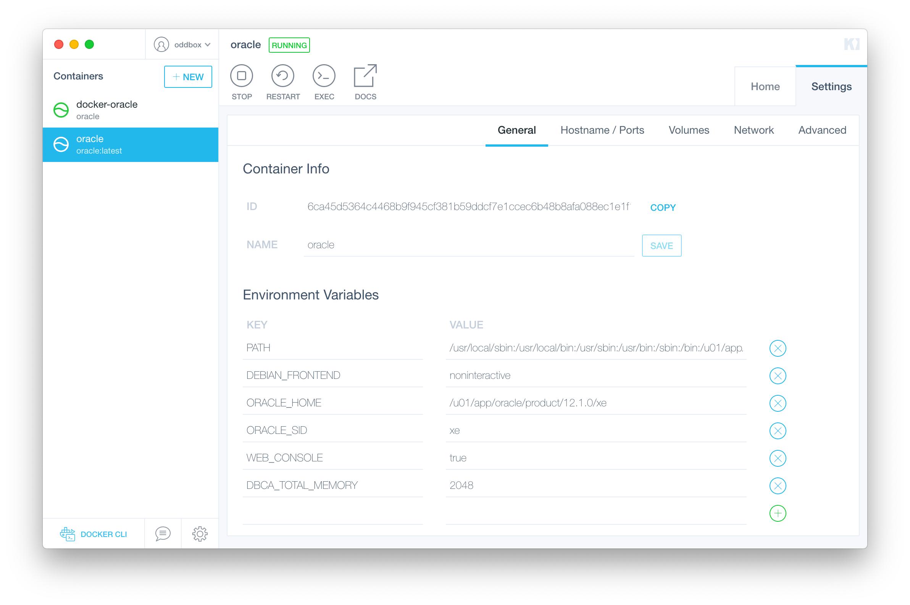910x605 pixels.
Task: Click the DOCKER CLI label
Action: tap(103, 534)
